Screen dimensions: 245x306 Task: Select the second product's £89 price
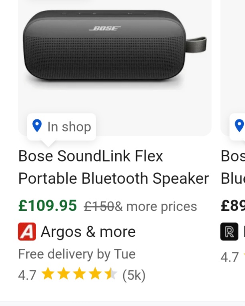point(233,206)
